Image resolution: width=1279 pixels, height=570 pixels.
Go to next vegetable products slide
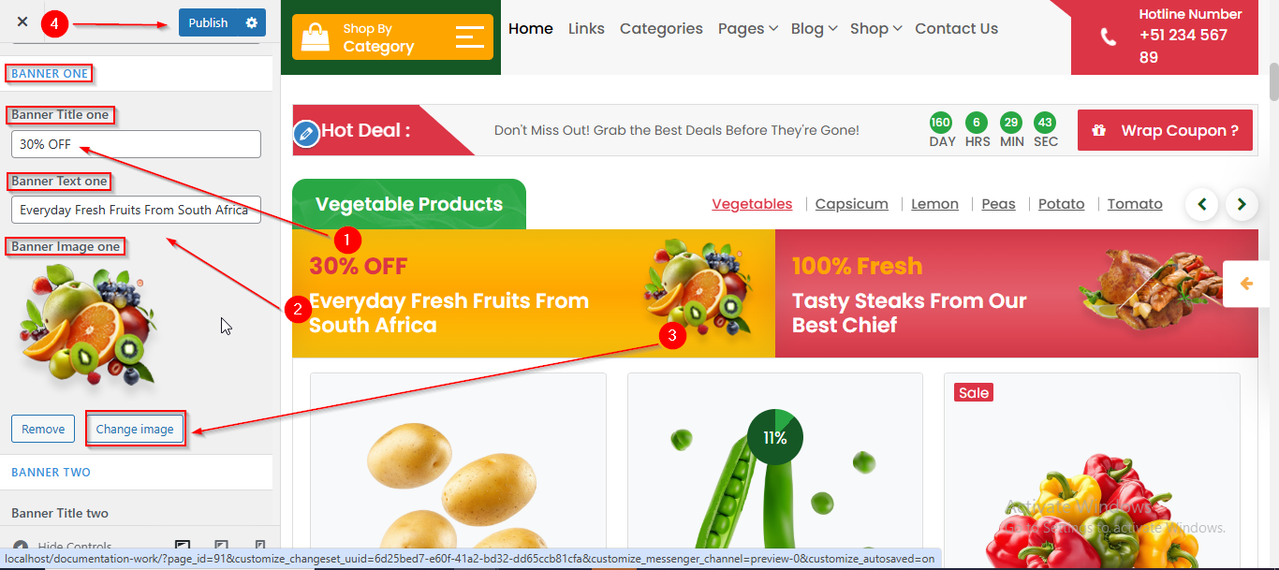click(1242, 204)
